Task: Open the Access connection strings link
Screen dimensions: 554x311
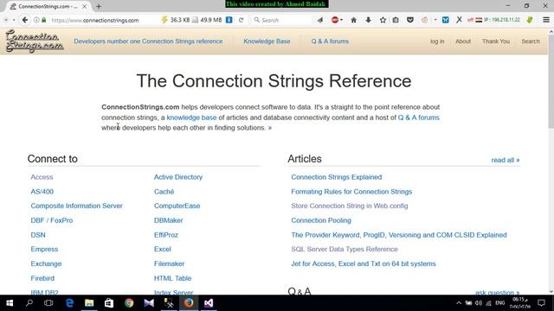Action: (42, 177)
